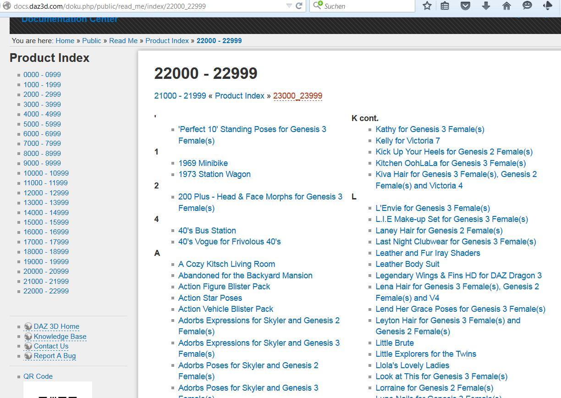Open L'Envie for Genesis 3 Female(s)
Screen dimensions: 561x398
[x=433, y=208]
